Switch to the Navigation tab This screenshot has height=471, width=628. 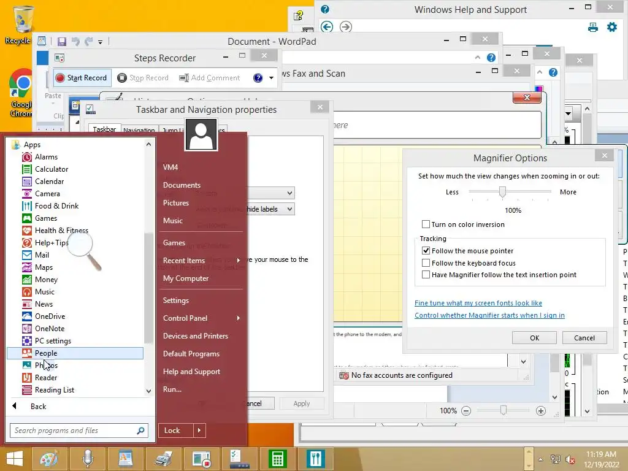(x=139, y=130)
